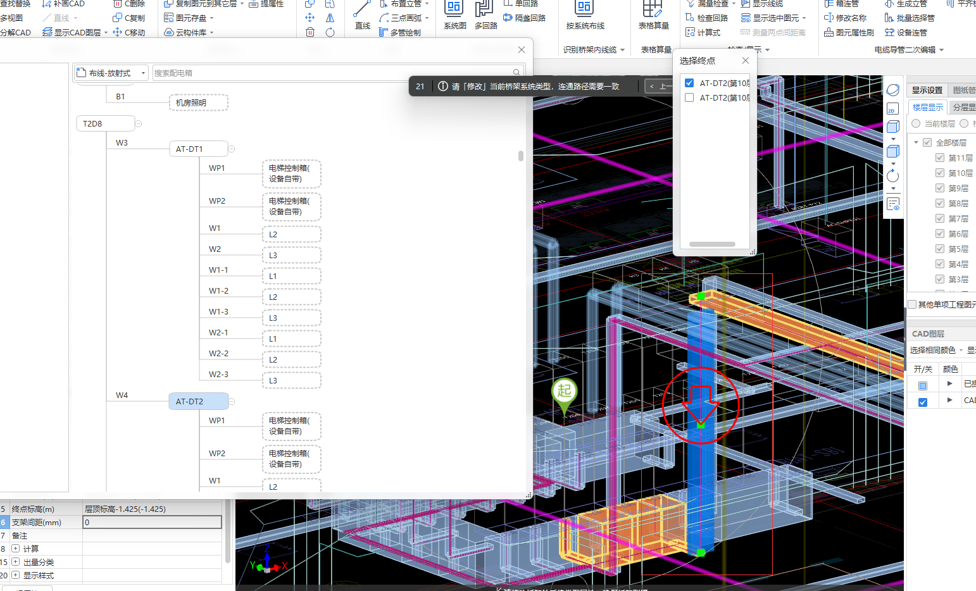Click the search magnifier in the 搜索配电箱 box
976x591 pixels.
516,73
